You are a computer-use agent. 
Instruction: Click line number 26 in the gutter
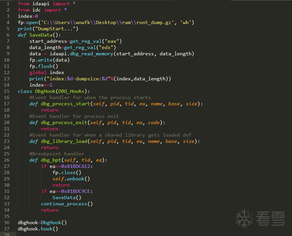(7, 160)
